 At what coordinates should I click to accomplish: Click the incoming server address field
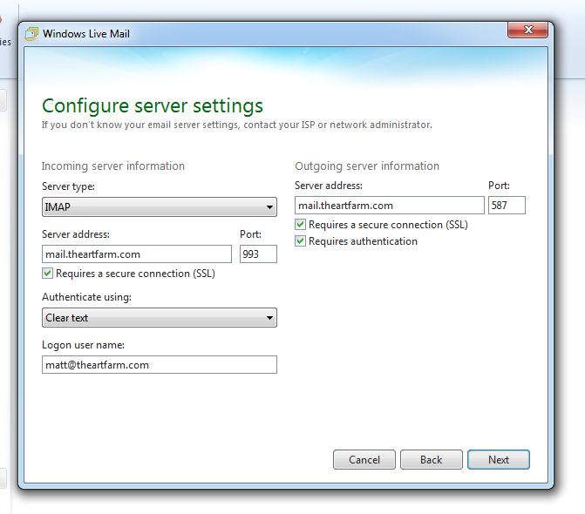pos(137,254)
